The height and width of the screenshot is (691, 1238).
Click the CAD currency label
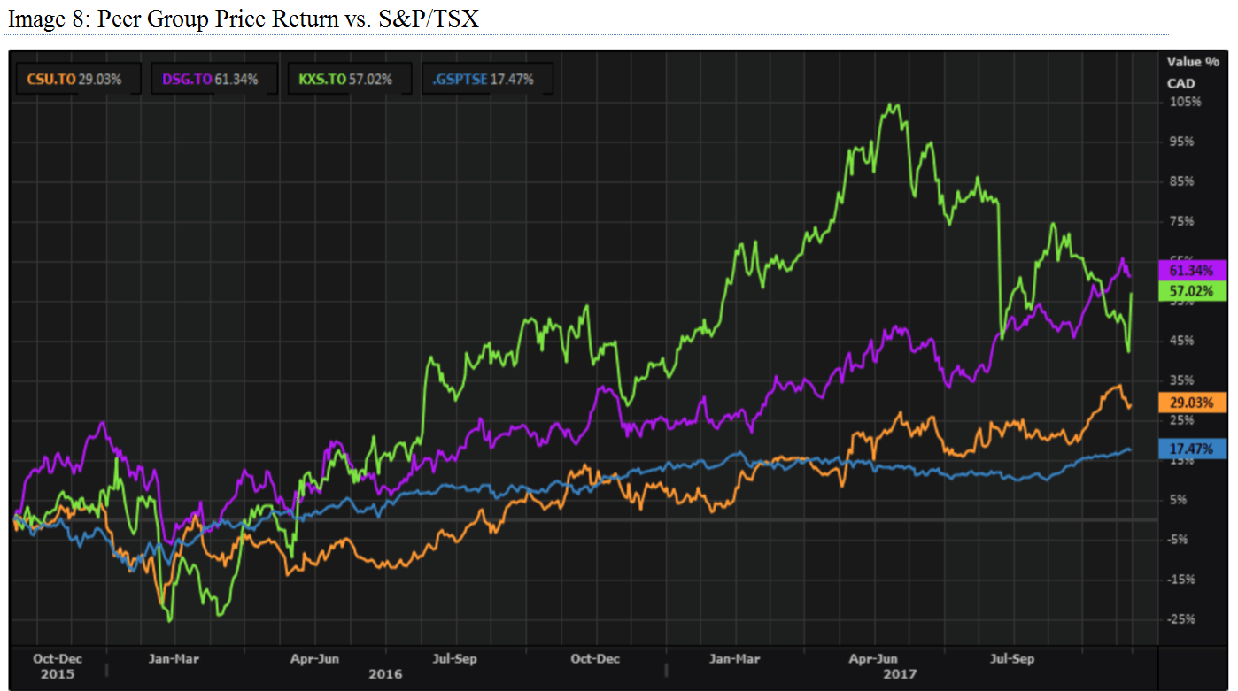(x=1180, y=83)
